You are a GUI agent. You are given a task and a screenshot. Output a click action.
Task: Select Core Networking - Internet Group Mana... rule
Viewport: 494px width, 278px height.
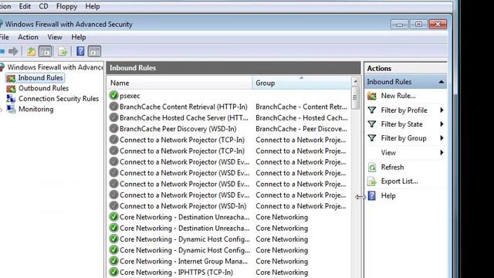184,261
